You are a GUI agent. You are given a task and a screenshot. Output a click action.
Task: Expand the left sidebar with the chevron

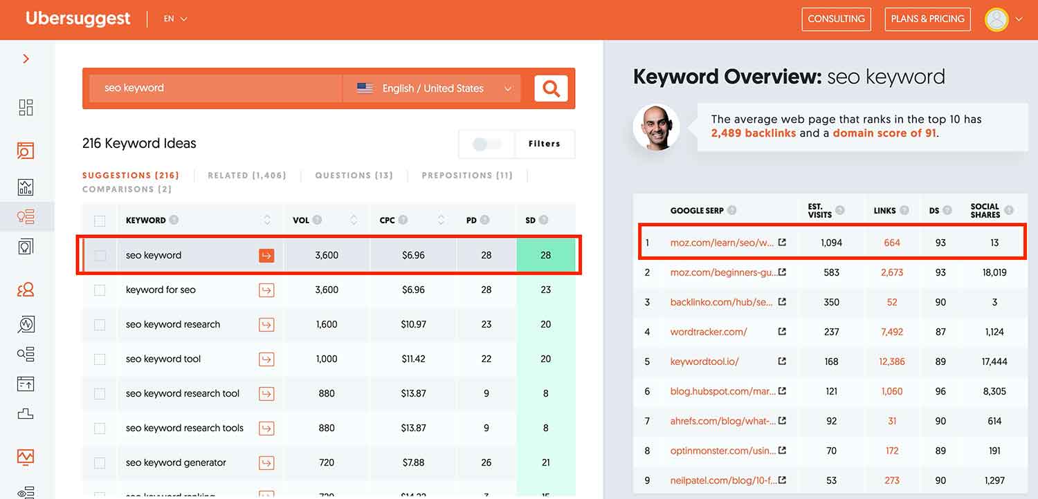pyautogui.click(x=26, y=59)
